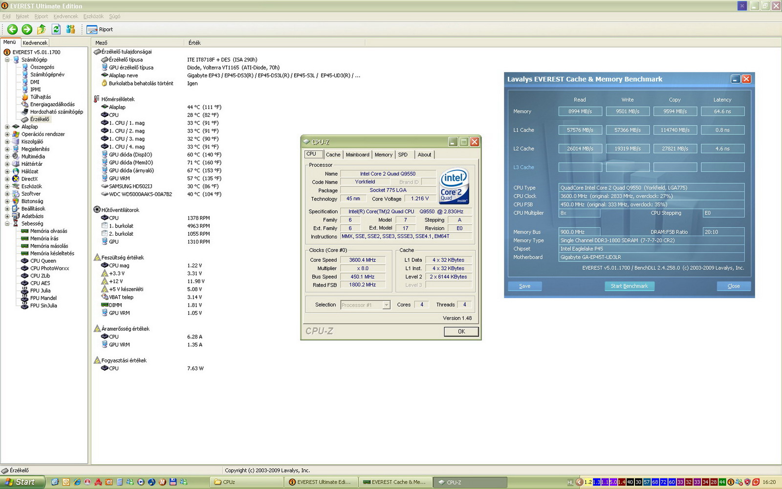Select the Feszültség értékek warning icon

click(x=97, y=257)
